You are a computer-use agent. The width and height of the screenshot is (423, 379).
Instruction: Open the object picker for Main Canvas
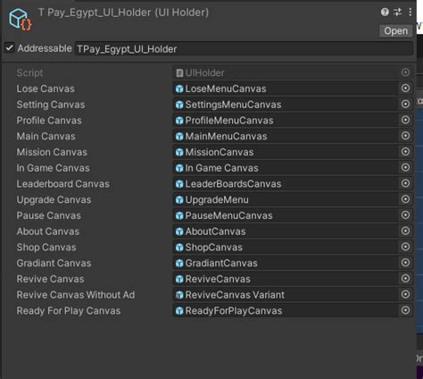(405, 136)
